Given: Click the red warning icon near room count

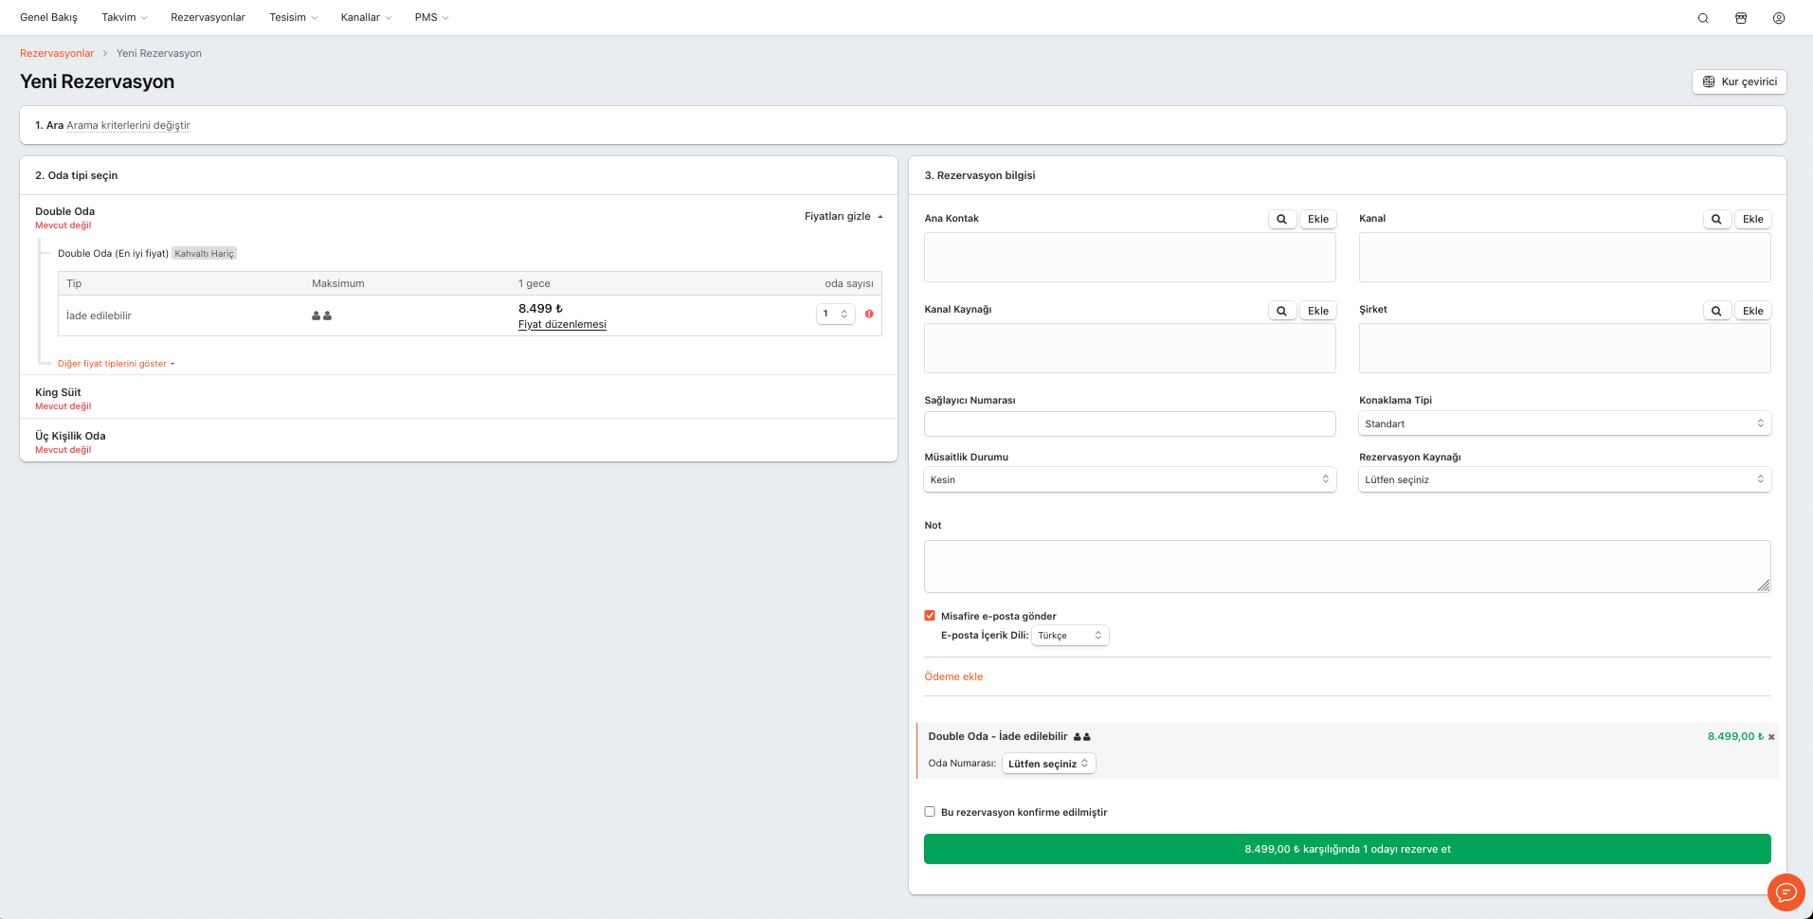Looking at the screenshot, I should tap(869, 314).
